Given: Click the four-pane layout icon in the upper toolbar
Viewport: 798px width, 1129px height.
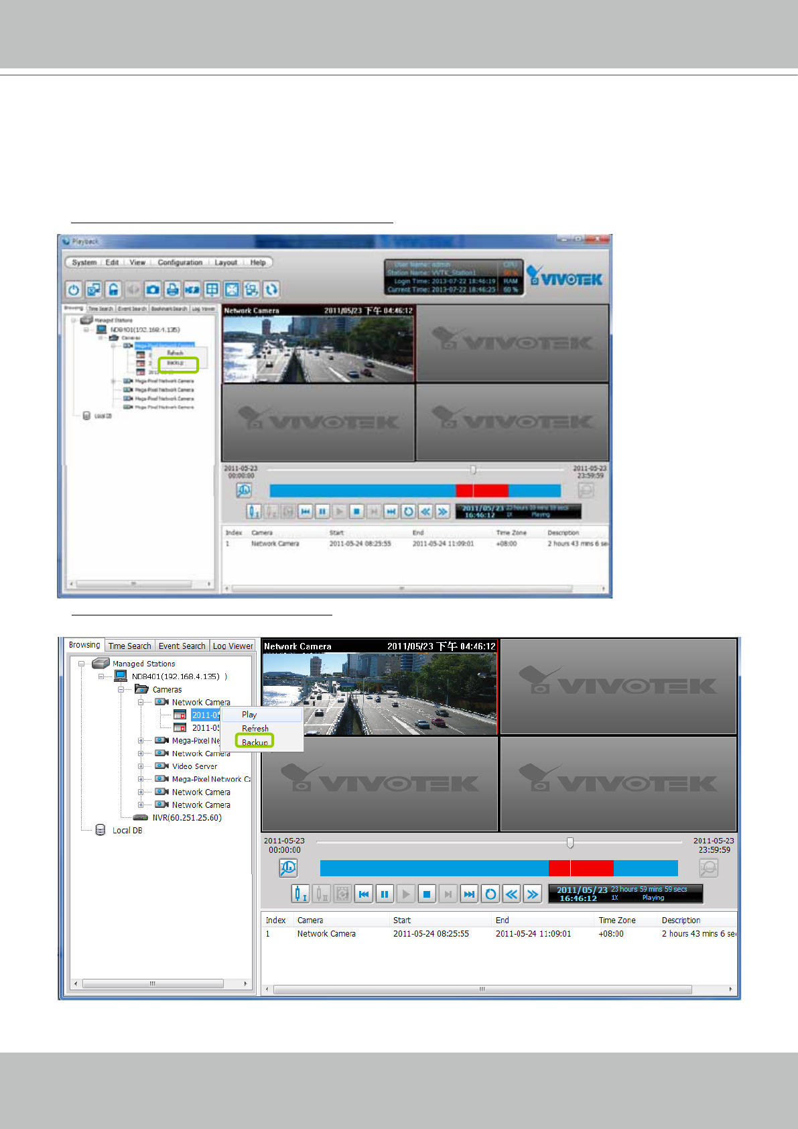Looking at the screenshot, I should [x=212, y=290].
